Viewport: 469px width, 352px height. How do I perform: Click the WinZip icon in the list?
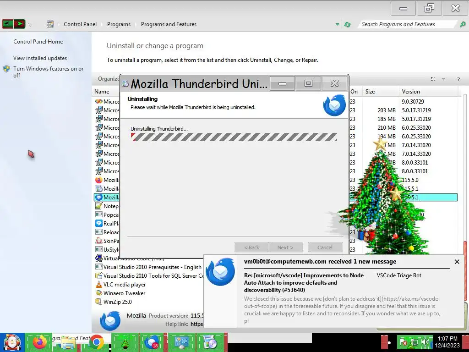point(99,302)
